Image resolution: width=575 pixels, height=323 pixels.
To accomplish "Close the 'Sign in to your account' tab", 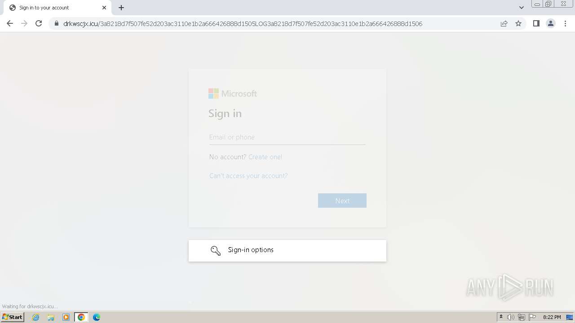I will pyautogui.click(x=104, y=8).
